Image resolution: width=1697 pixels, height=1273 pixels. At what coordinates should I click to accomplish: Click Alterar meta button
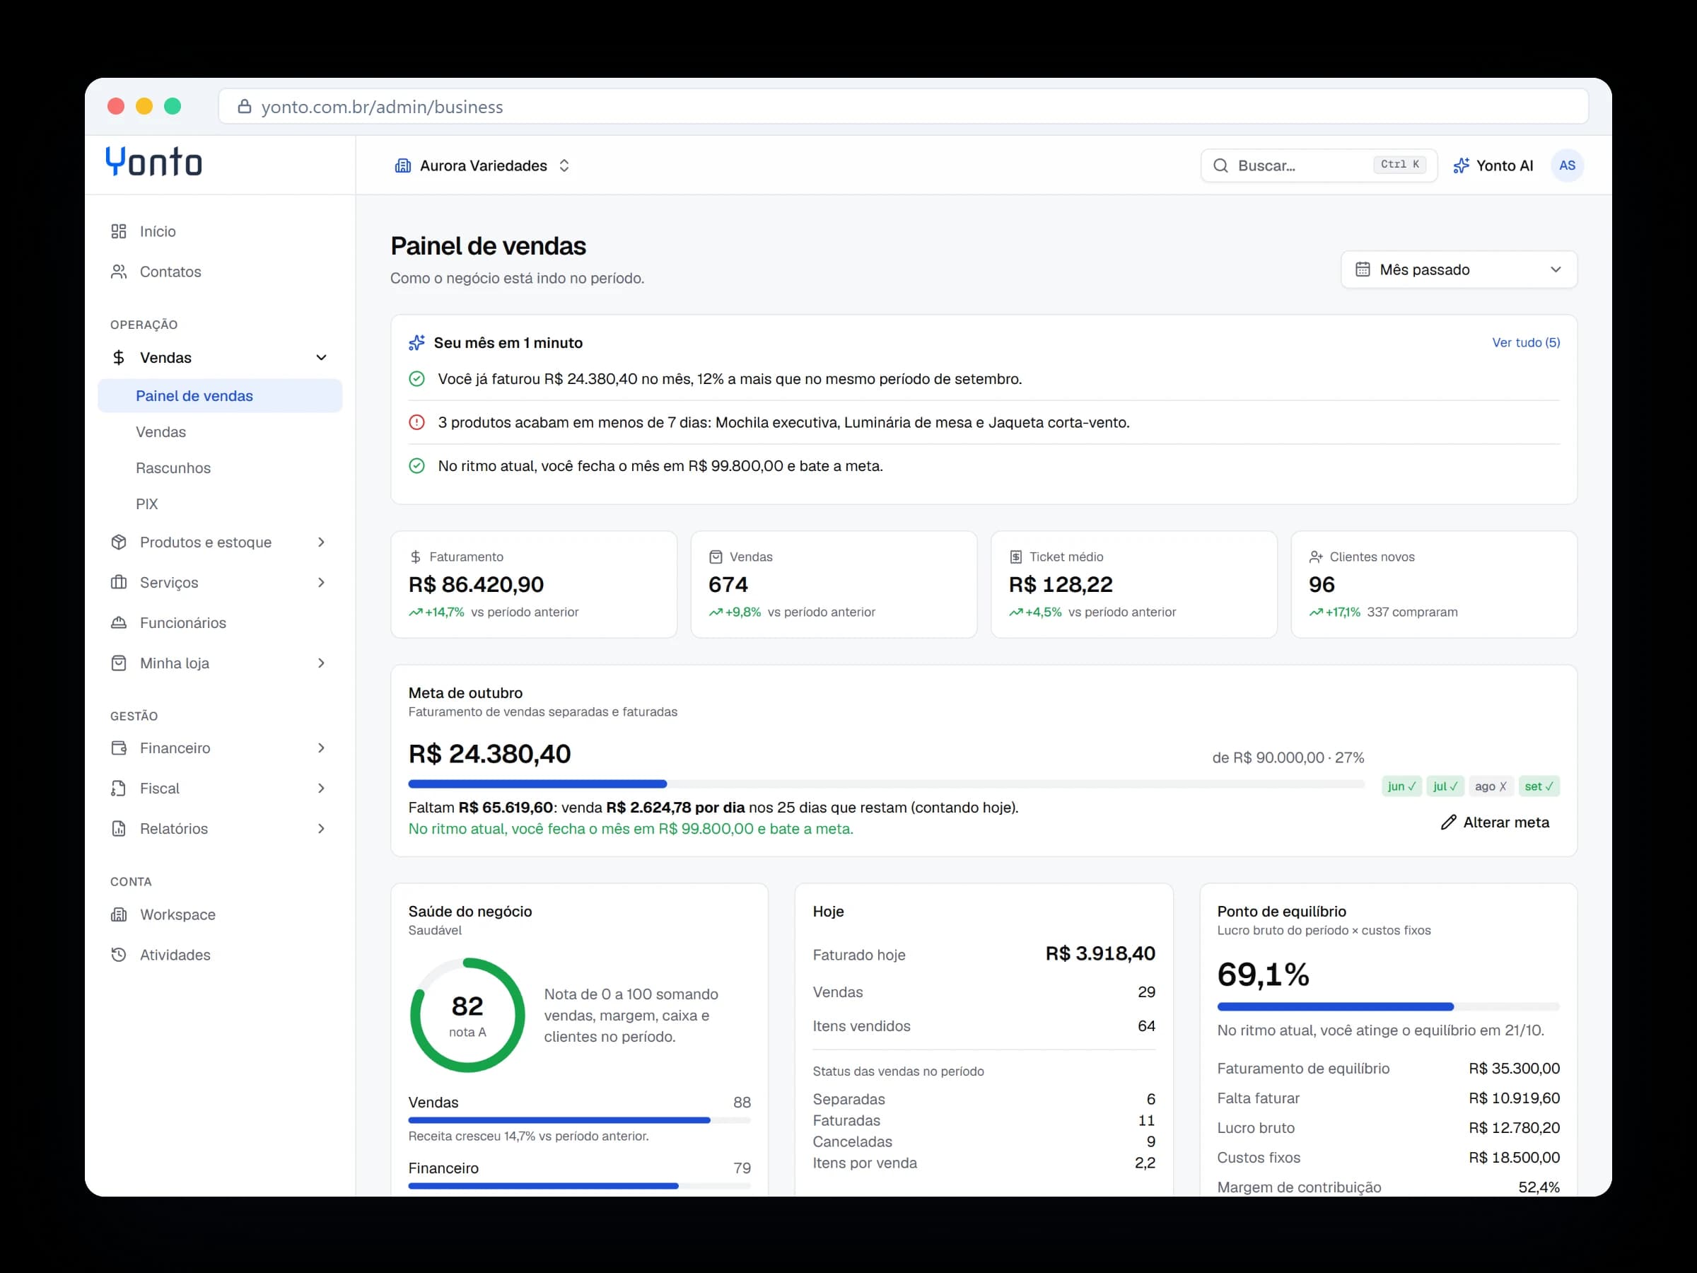(x=1495, y=822)
